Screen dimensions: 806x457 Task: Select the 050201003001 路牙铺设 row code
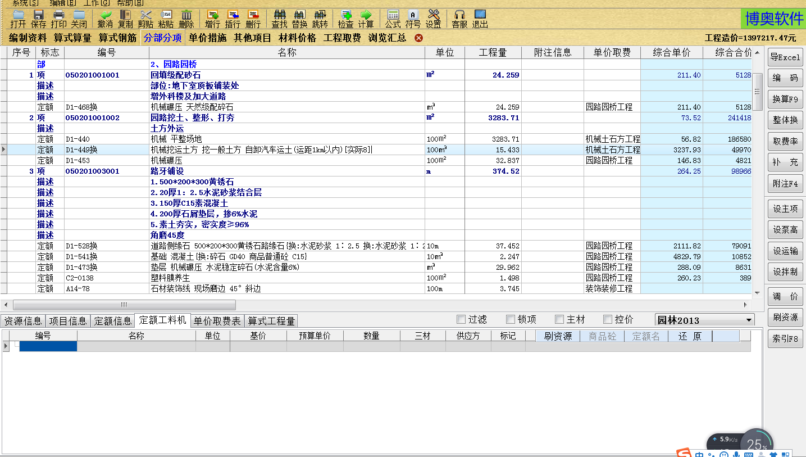[x=93, y=171]
